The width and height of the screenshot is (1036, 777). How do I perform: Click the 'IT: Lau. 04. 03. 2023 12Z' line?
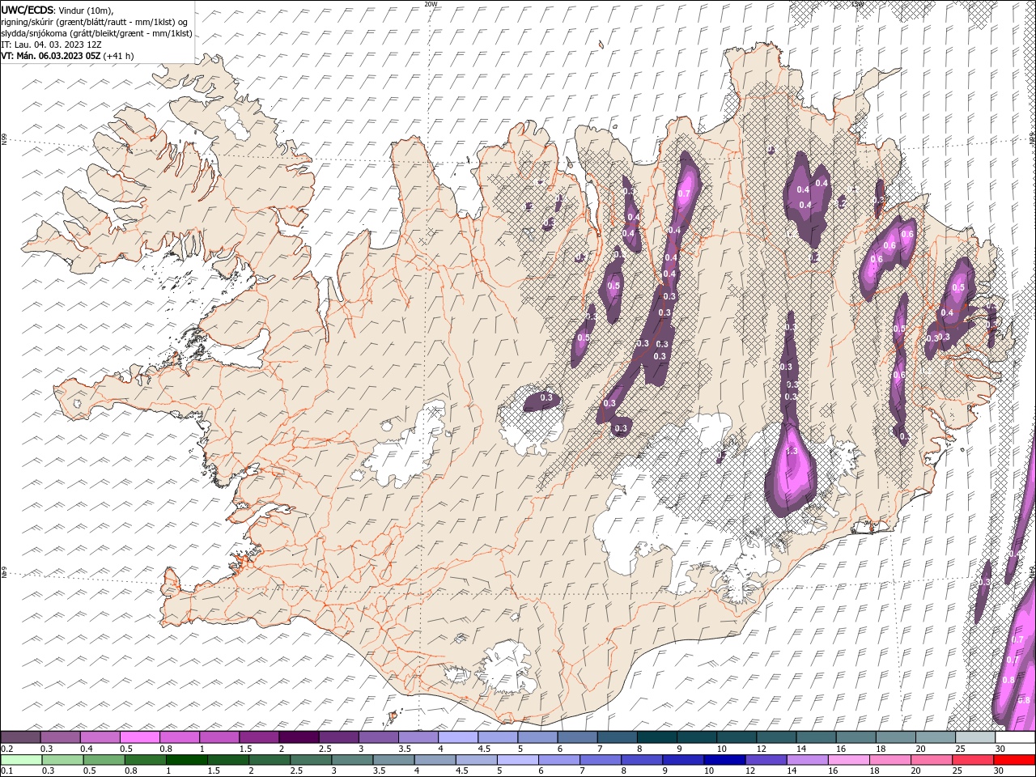[51, 45]
